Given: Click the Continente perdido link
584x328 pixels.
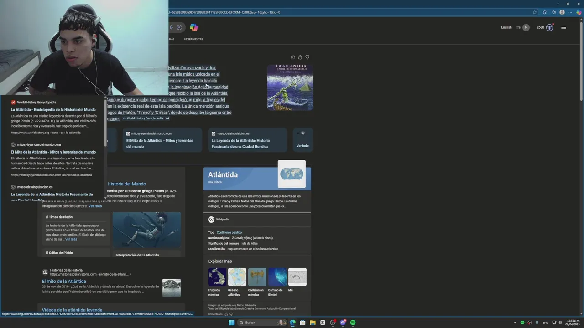Looking at the screenshot, I should click(229, 232).
